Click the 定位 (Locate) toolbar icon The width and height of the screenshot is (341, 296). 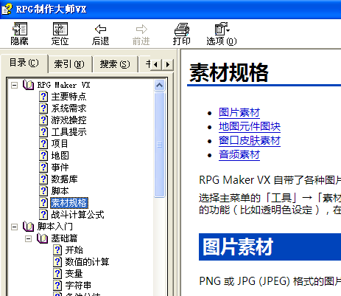(60, 29)
